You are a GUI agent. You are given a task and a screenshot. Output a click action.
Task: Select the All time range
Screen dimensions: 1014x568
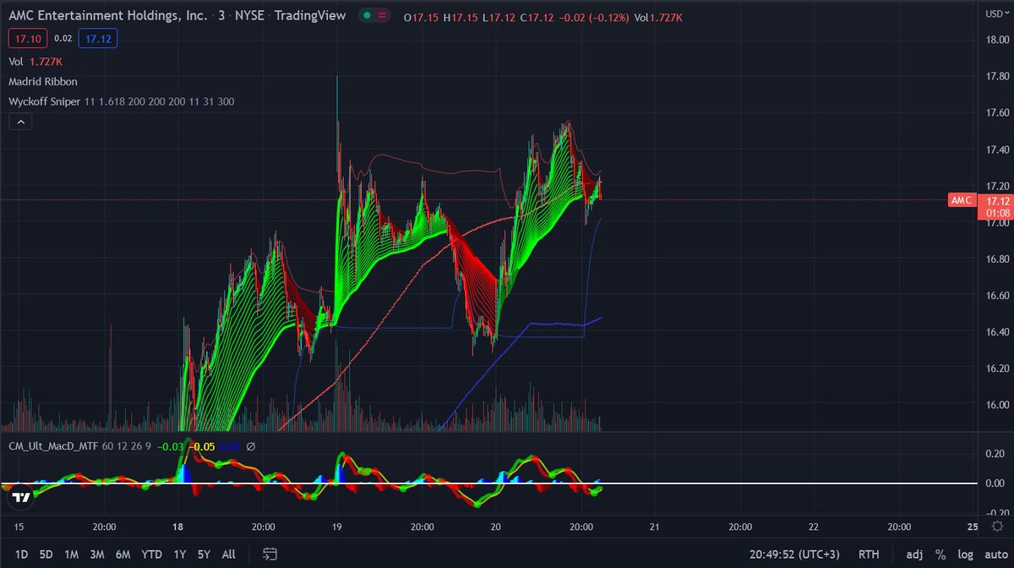coord(228,554)
